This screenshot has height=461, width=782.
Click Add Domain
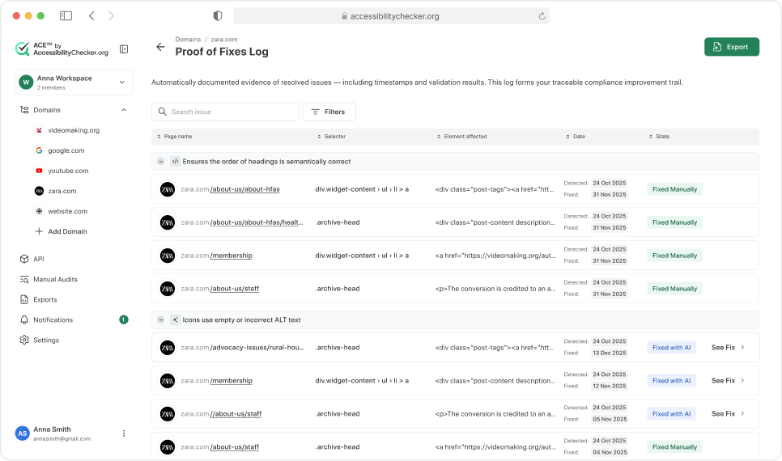[x=62, y=232]
